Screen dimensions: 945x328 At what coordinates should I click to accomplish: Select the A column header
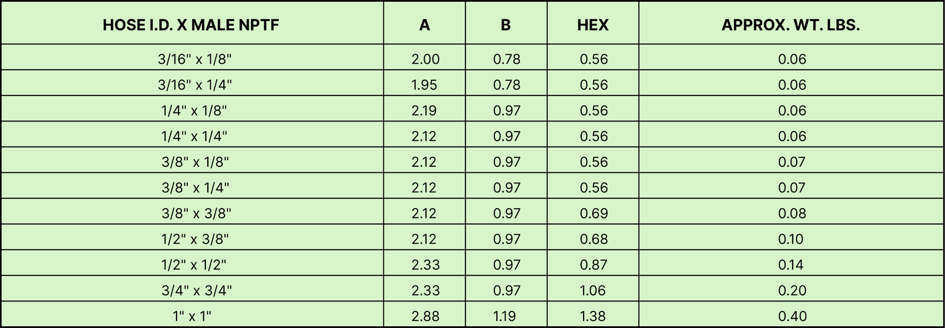pyautogui.click(x=425, y=25)
